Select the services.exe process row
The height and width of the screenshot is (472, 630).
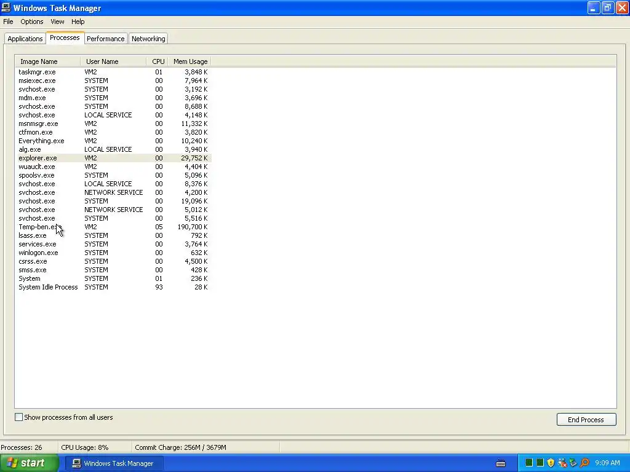[x=113, y=244]
